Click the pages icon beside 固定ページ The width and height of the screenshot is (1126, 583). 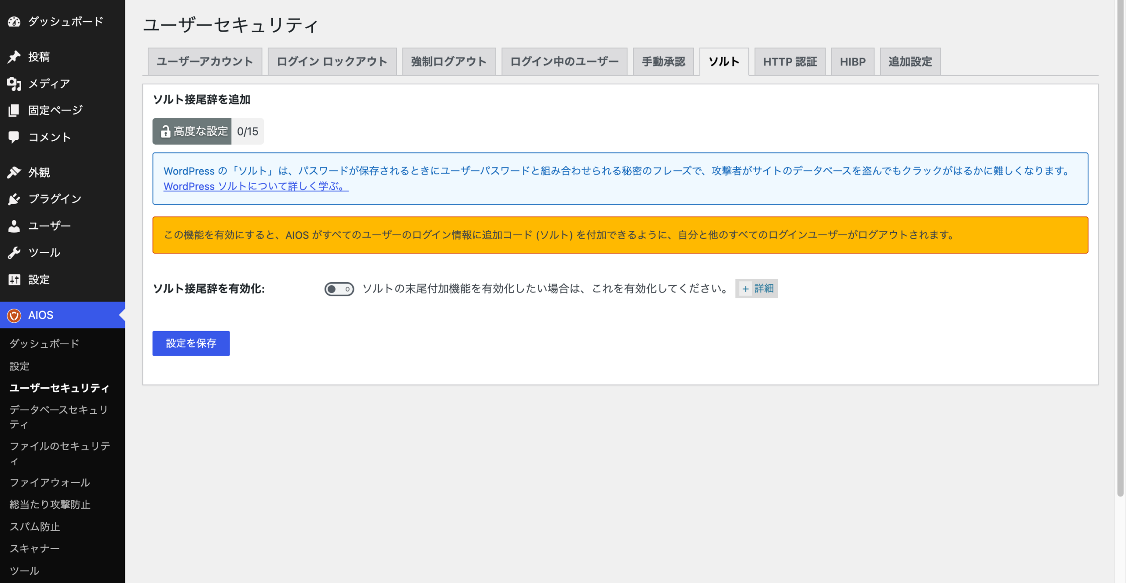click(14, 110)
